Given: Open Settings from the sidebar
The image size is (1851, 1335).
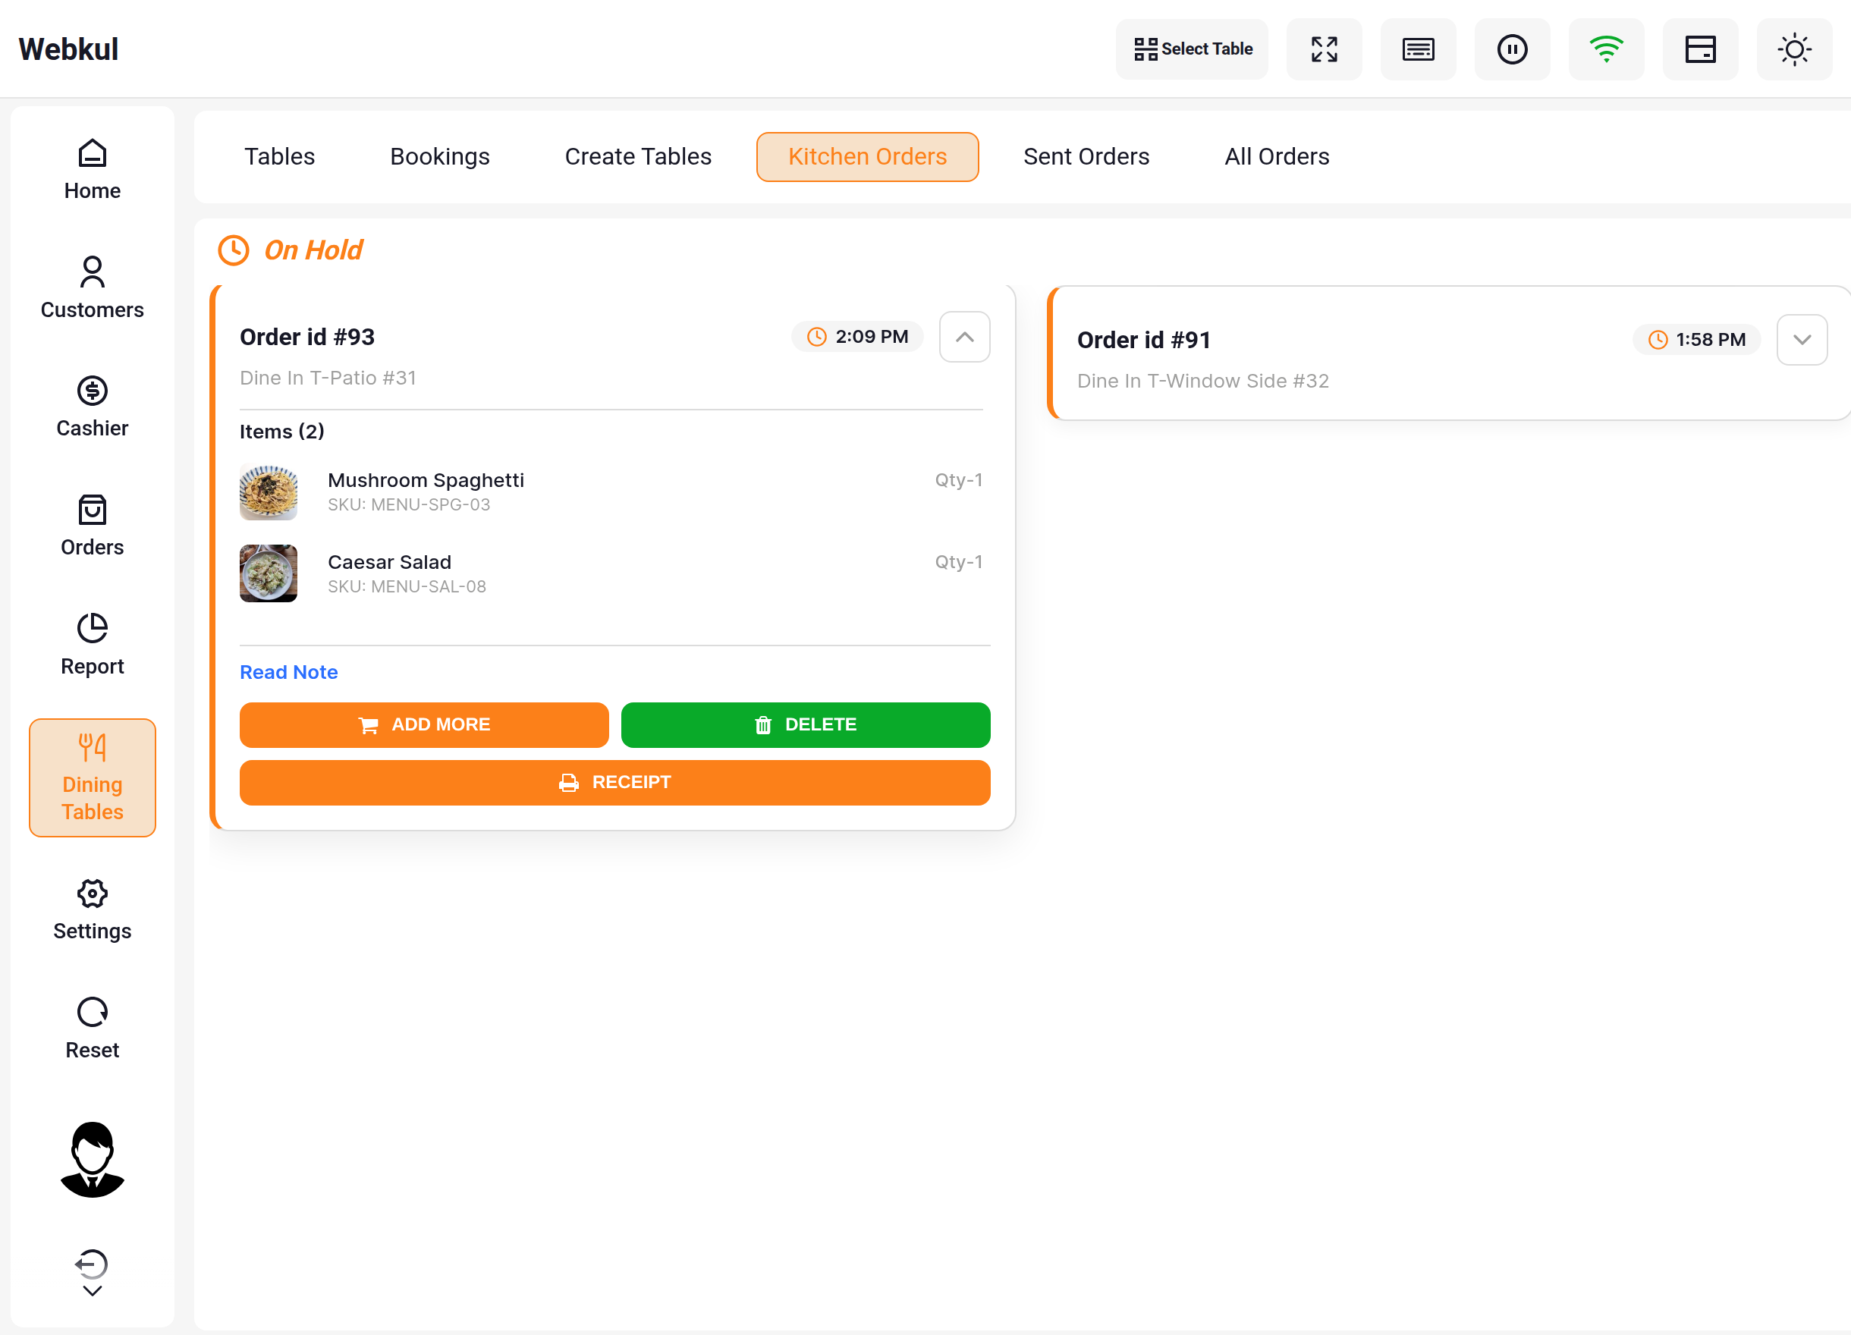Looking at the screenshot, I should tap(93, 909).
